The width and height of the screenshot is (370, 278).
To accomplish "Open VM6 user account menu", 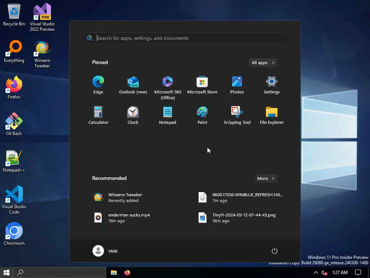I will [x=105, y=251].
